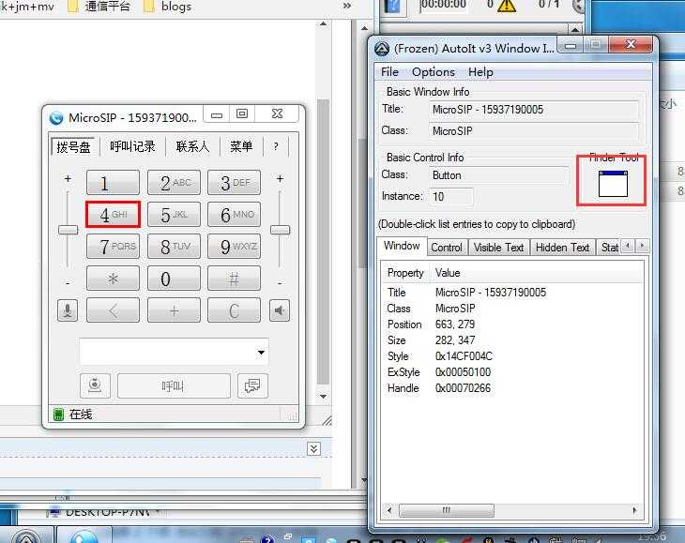Image resolution: width=685 pixels, height=543 pixels.
Task: Click the Finder Tool target icon
Action: point(613,184)
